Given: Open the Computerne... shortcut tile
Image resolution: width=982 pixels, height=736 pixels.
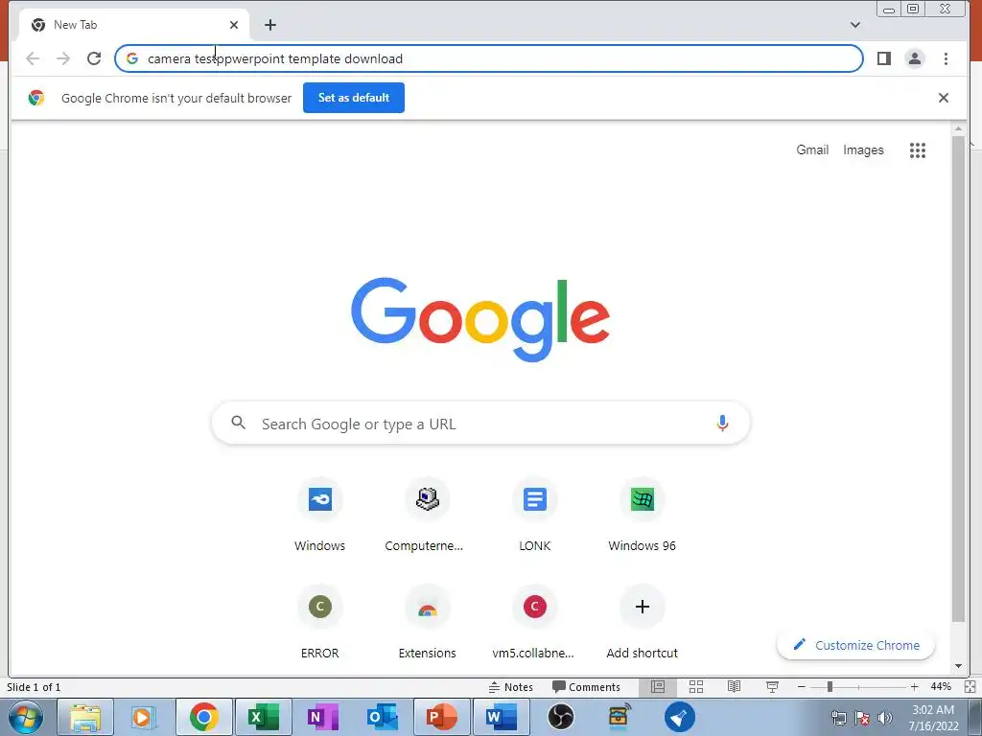Looking at the screenshot, I should click(x=427, y=517).
